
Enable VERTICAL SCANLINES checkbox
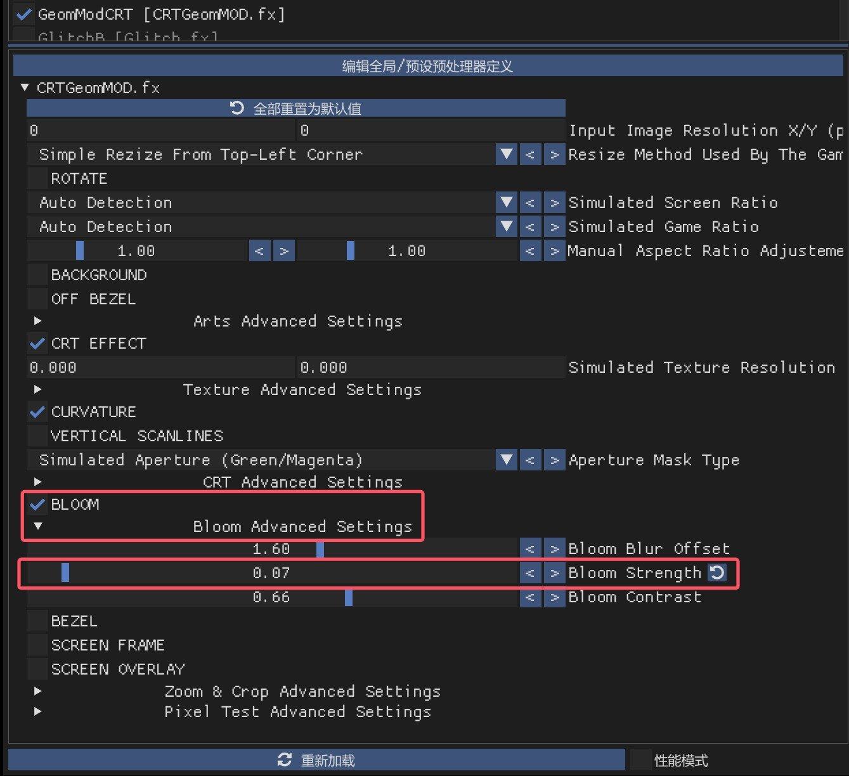pyautogui.click(x=37, y=436)
